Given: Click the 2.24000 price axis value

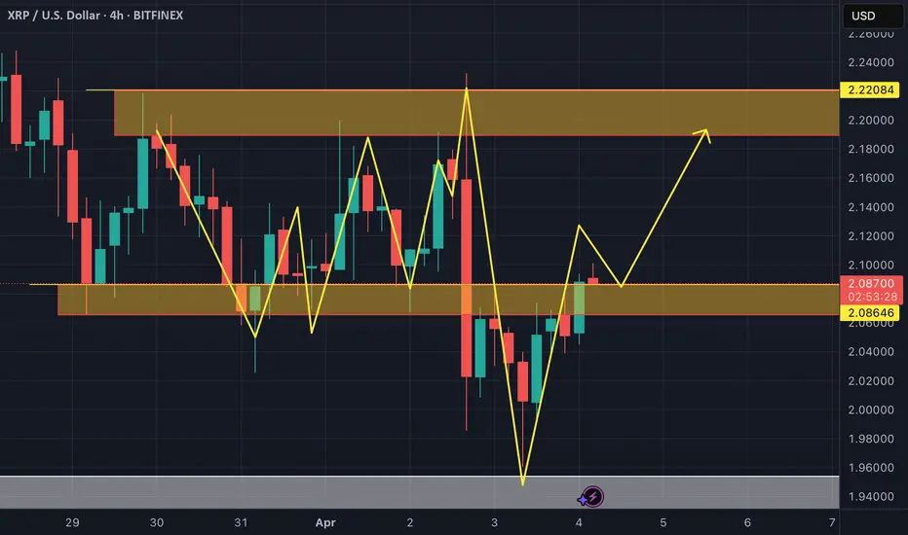Looking at the screenshot, I should pyautogui.click(x=870, y=62).
